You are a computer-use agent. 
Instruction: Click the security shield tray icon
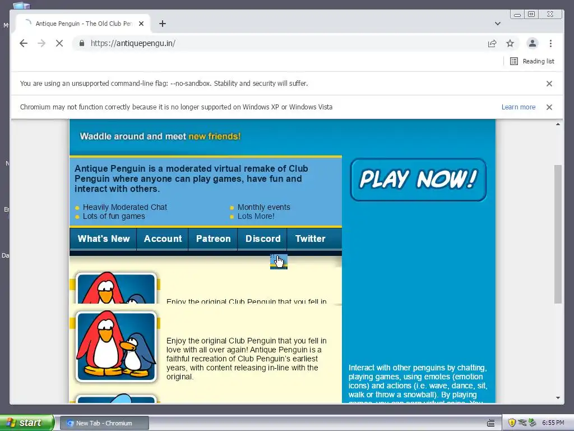[512, 423]
